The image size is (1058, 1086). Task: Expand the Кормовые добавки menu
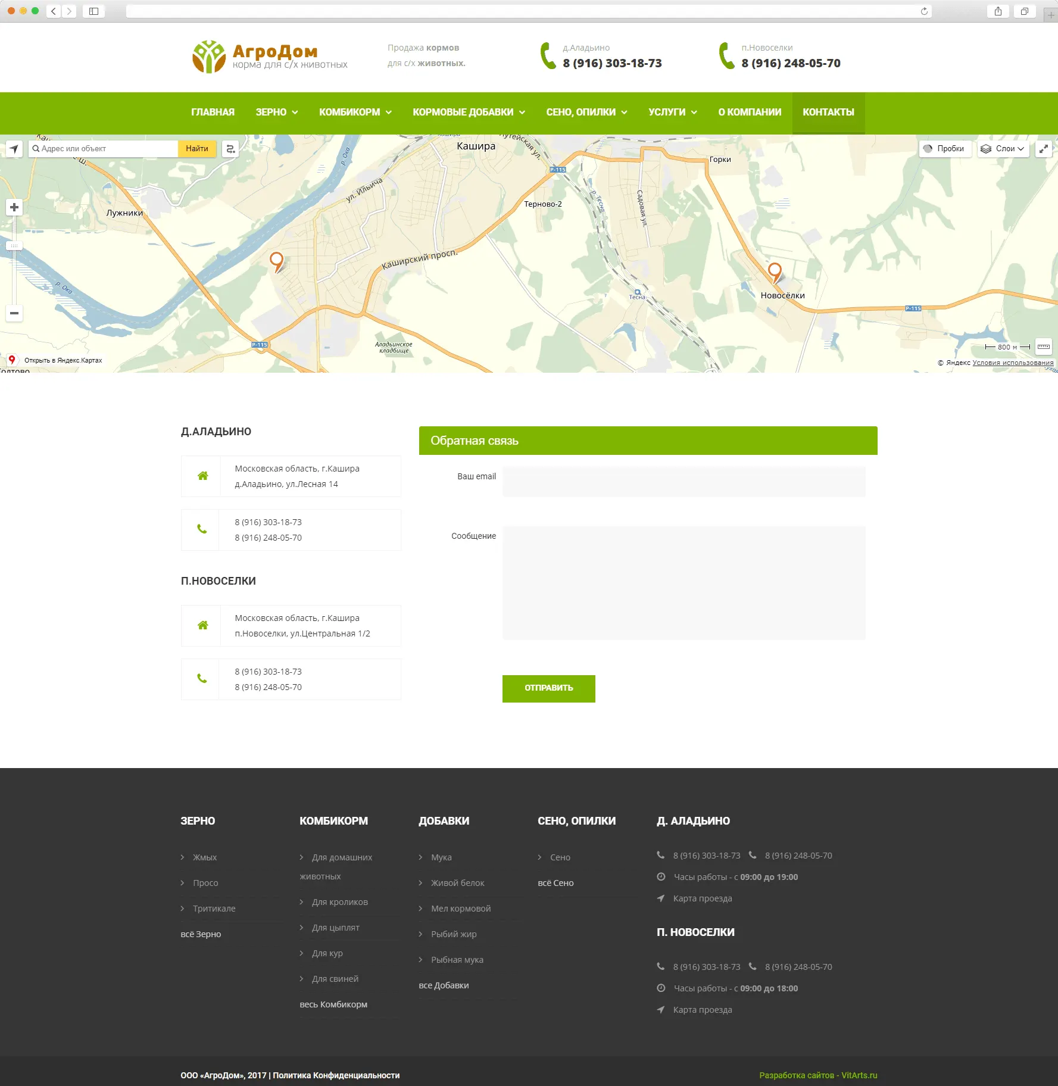click(x=469, y=113)
